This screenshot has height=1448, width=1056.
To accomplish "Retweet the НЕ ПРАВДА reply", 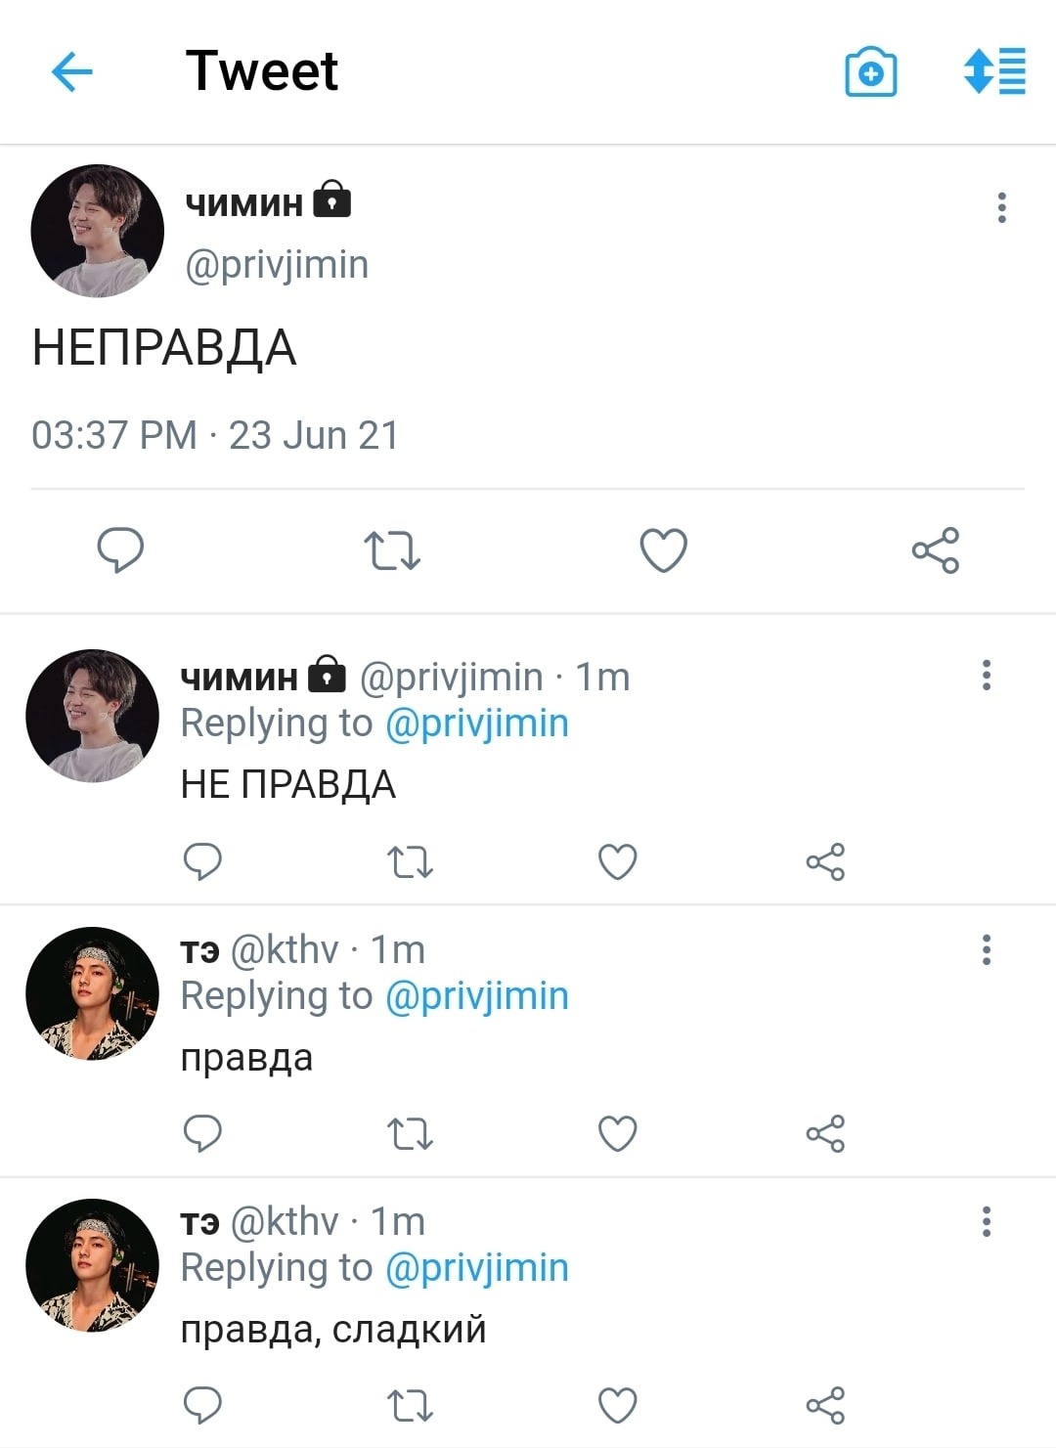I will click(x=410, y=861).
